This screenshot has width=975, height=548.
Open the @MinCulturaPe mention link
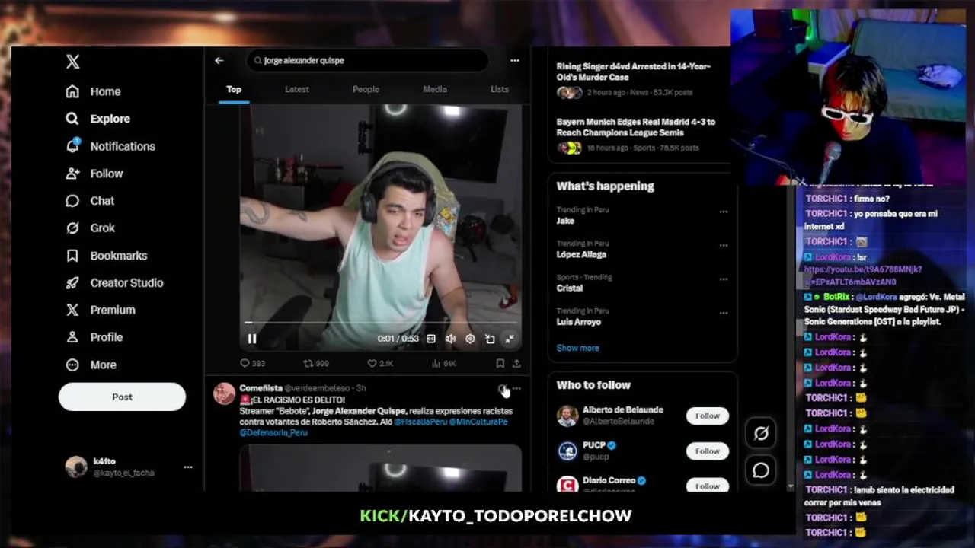coord(478,422)
